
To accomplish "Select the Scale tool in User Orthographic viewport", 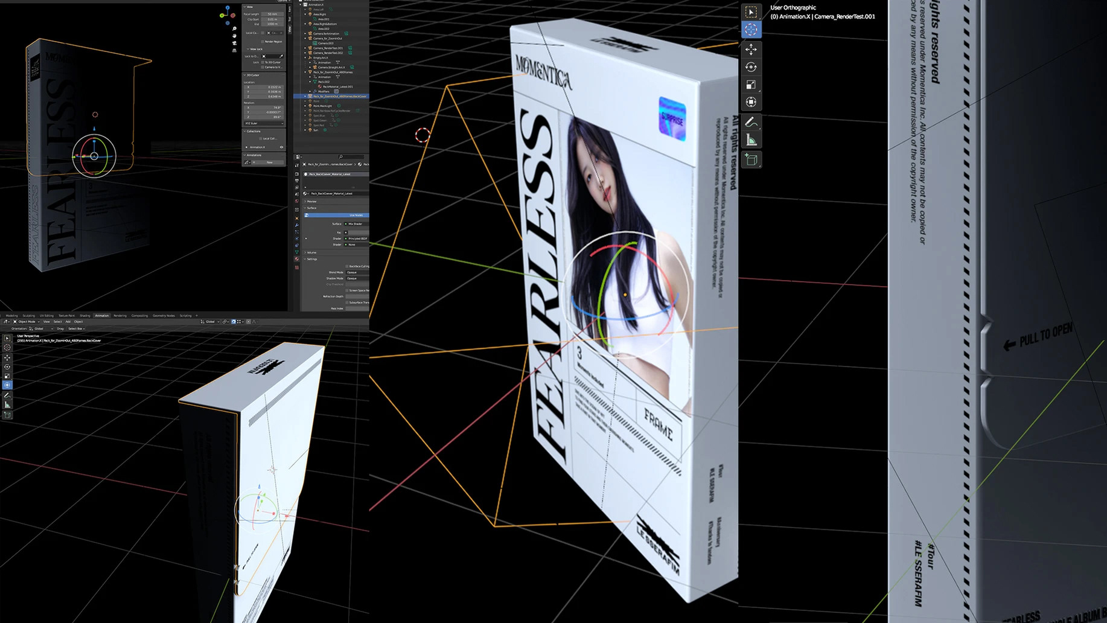I will pyautogui.click(x=751, y=85).
